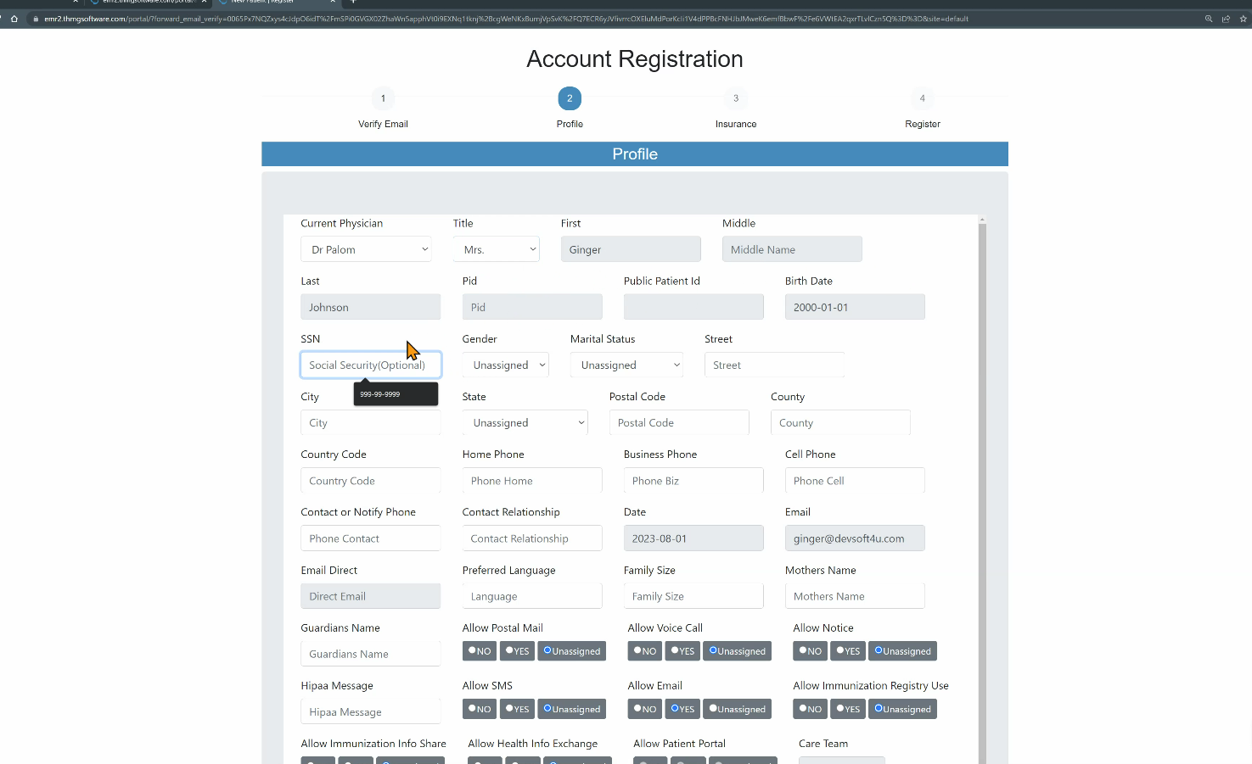
Task: Bookmark this page with the star icon
Action: point(1244,19)
